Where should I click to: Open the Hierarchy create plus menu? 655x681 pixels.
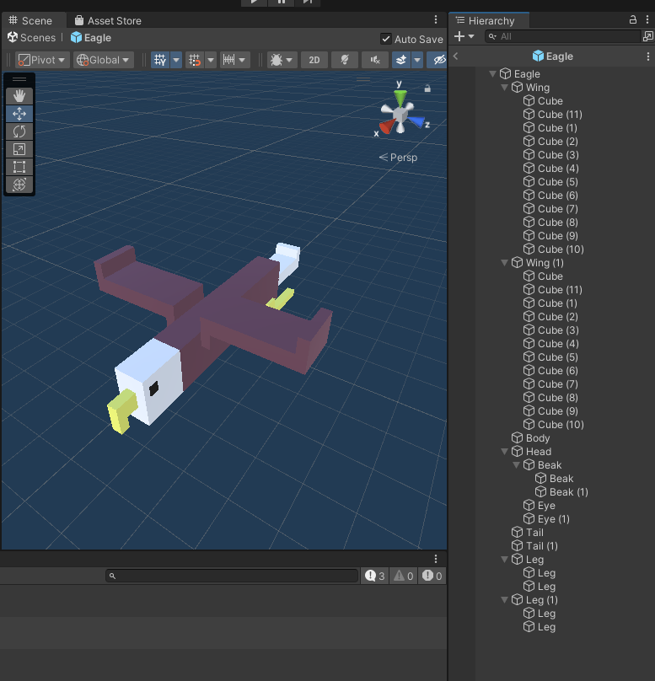tap(464, 36)
